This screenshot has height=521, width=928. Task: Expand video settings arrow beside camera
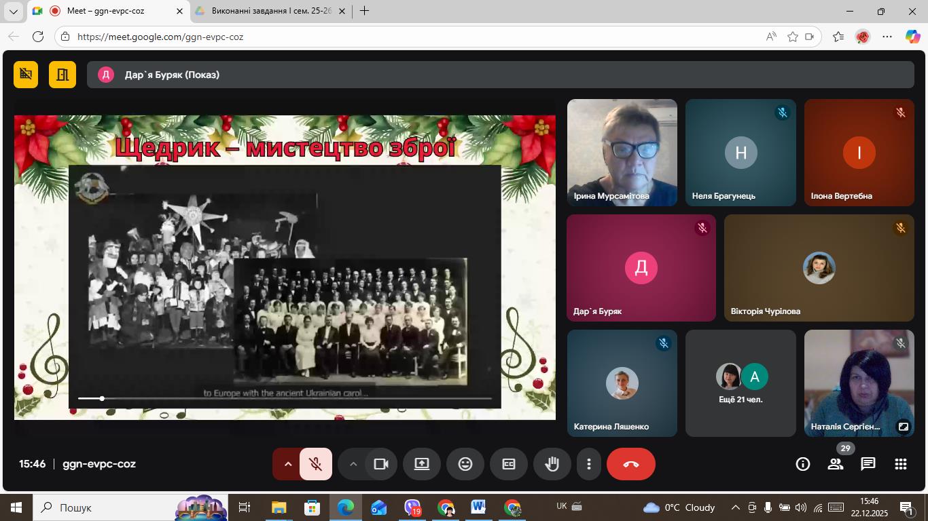point(353,464)
